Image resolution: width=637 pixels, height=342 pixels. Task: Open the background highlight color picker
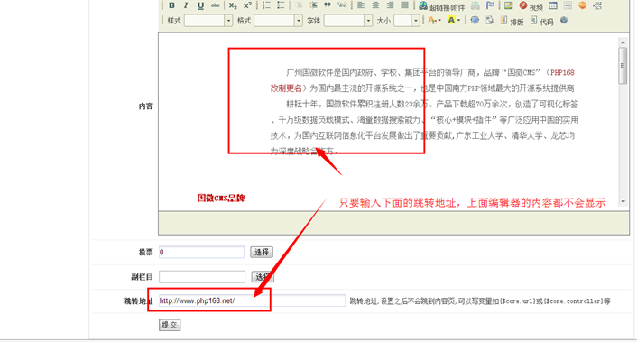(x=453, y=21)
